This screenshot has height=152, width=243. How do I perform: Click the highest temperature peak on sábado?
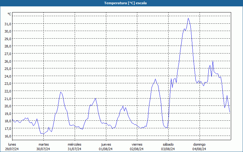[188, 18]
